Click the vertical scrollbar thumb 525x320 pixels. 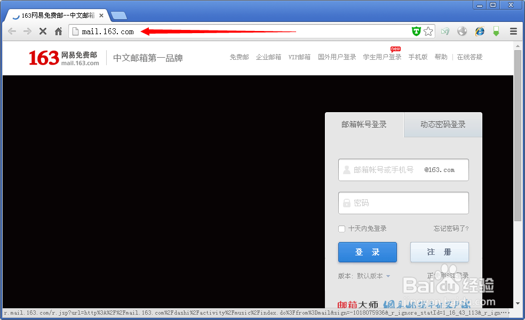tap(518, 136)
